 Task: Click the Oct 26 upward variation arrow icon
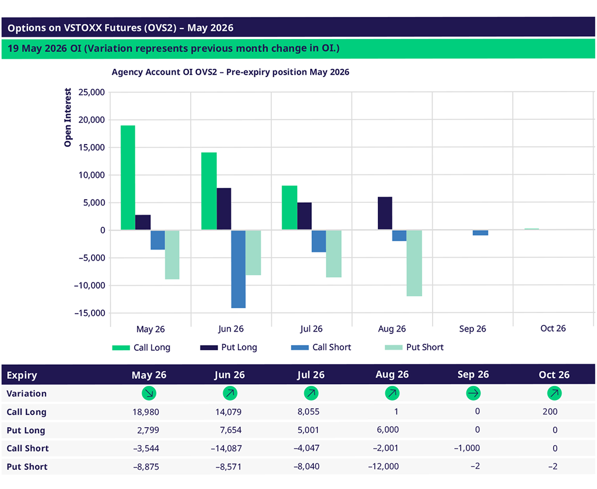(554, 393)
